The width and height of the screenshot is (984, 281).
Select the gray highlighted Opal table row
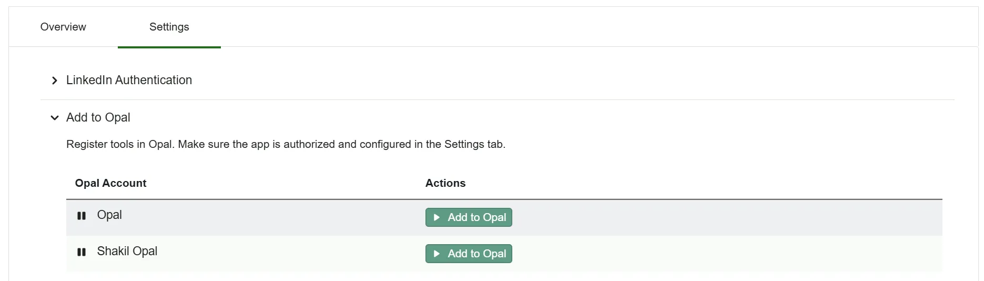(x=504, y=217)
